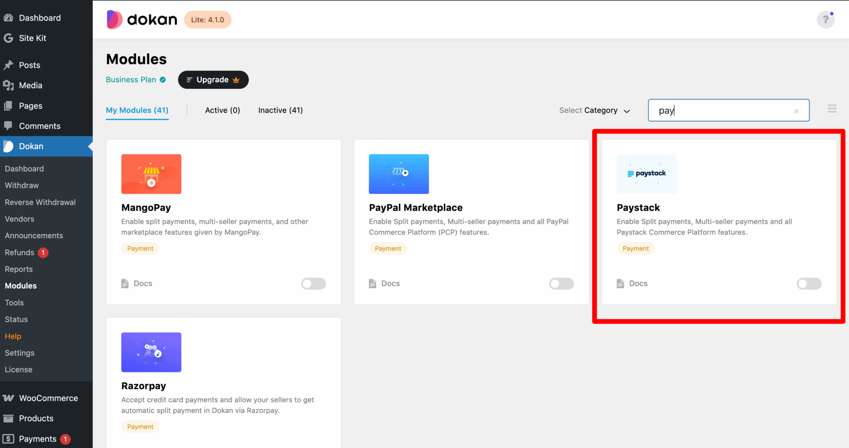Open the Select Category dropdown
Image resolution: width=849 pixels, height=448 pixels.
pyautogui.click(x=594, y=110)
